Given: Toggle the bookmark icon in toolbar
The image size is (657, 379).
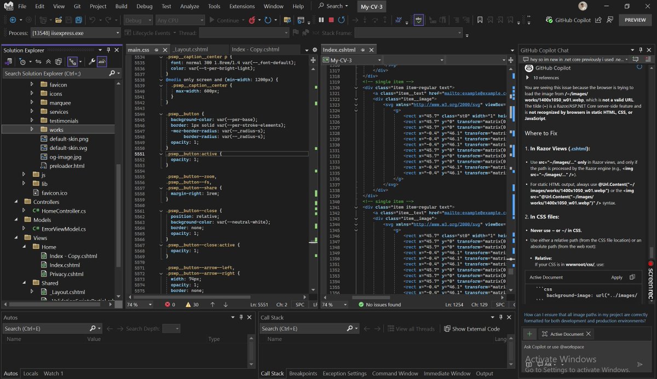Looking at the screenshot, I should coord(480,20).
